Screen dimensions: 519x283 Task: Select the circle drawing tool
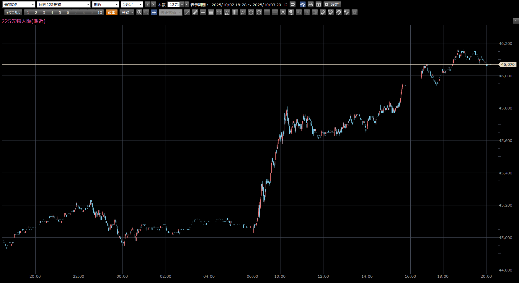259,12
